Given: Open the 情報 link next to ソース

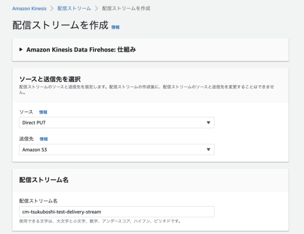Looking at the screenshot, I should pos(43,112).
